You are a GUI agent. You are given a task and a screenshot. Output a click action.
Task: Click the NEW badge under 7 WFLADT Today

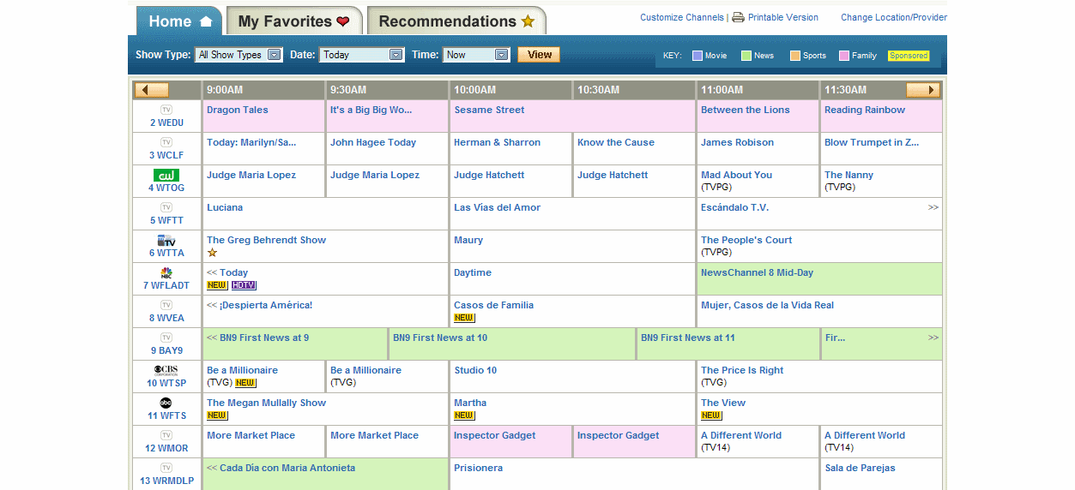coord(217,285)
